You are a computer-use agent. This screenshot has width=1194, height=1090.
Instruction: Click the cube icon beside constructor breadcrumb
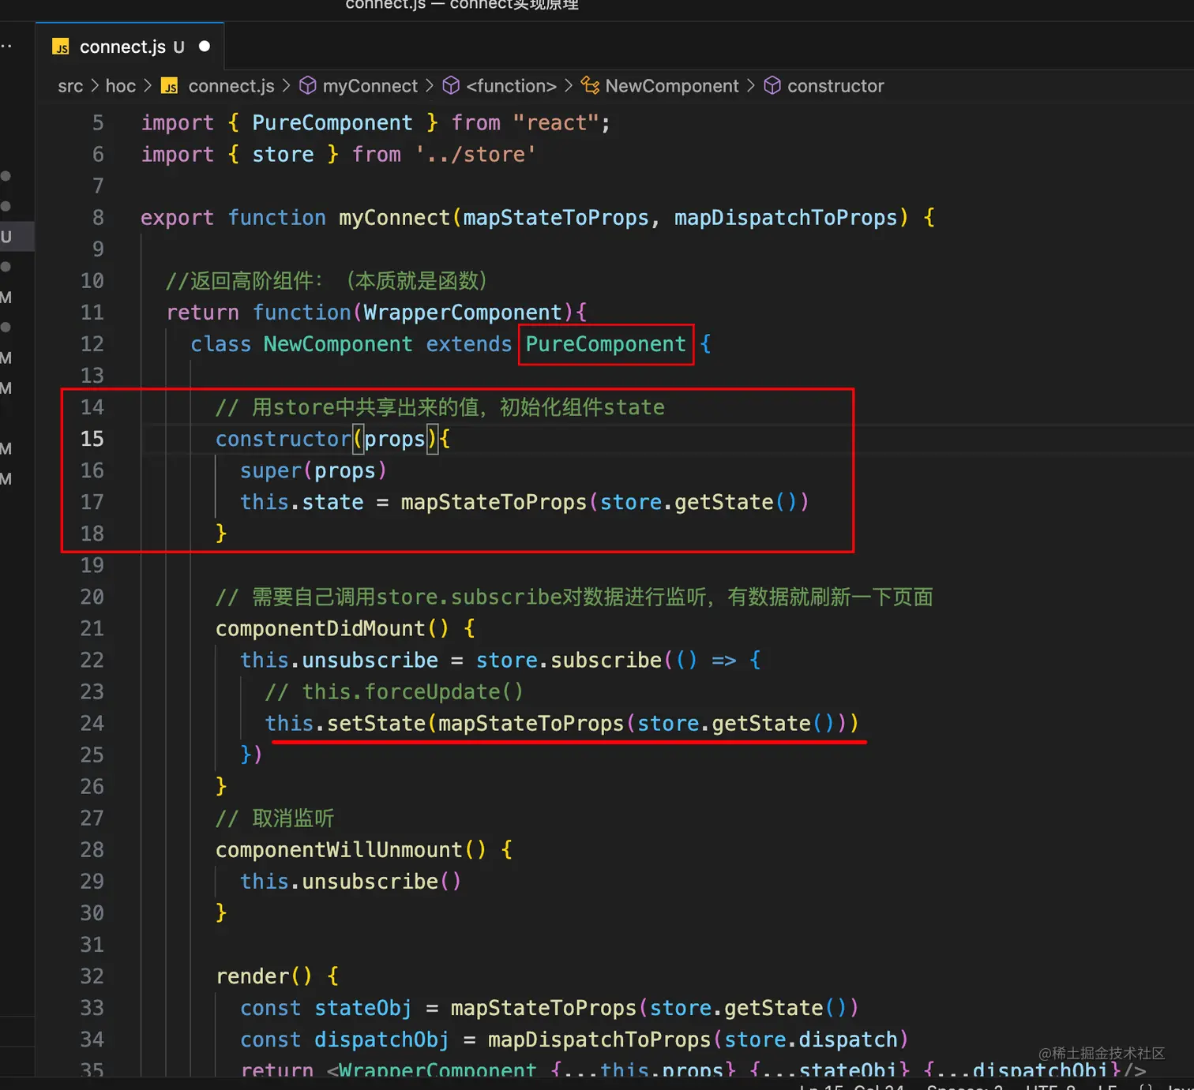click(x=772, y=85)
